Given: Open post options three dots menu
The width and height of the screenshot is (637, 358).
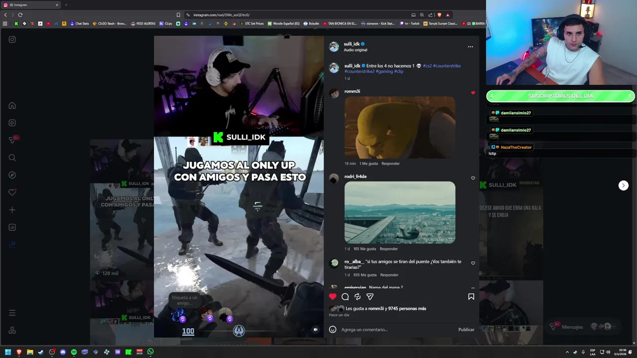Looking at the screenshot, I should [x=470, y=47].
